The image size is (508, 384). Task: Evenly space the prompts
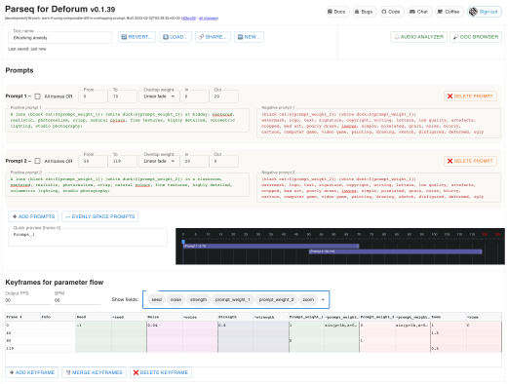100,216
